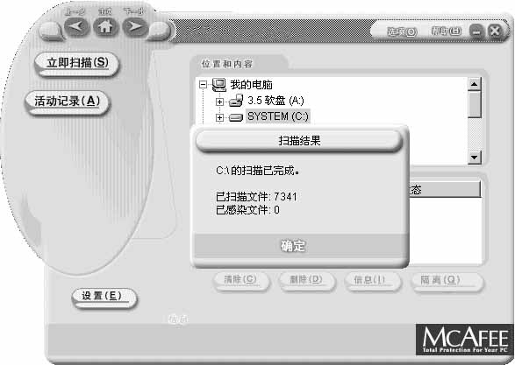515x365 pixels.
Task: Click the forward arrow navigation icon
Action: coord(134,26)
